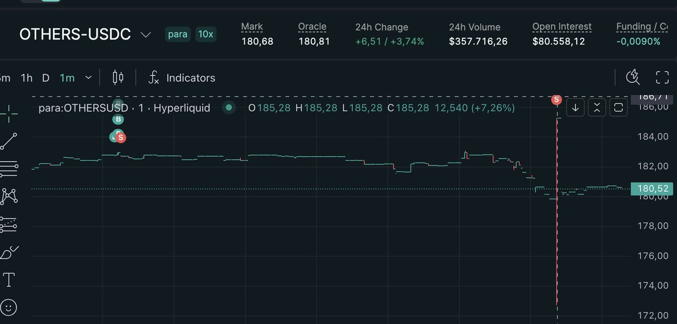Click the red S sell marker at spike
Image resolution: width=677 pixels, height=324 pixels.
pos(557,100)
